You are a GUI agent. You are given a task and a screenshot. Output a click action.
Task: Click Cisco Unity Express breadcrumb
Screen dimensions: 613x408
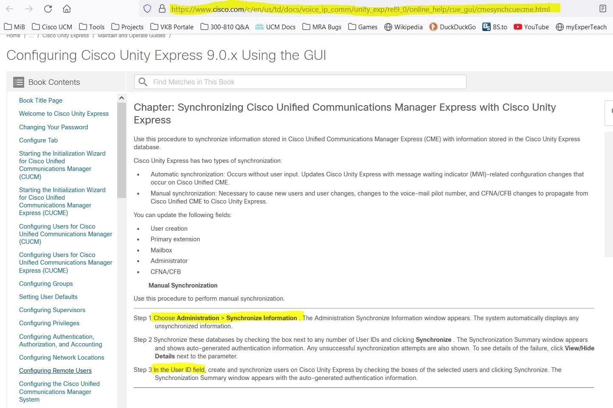point(65,36)
